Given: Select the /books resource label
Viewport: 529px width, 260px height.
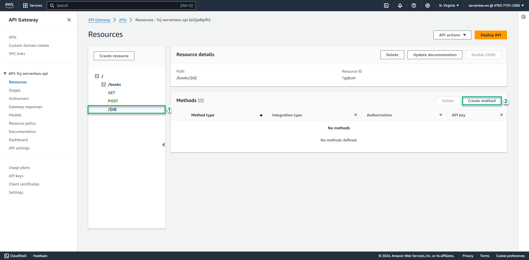Looking at the screenshot, I should click(115, 84).
